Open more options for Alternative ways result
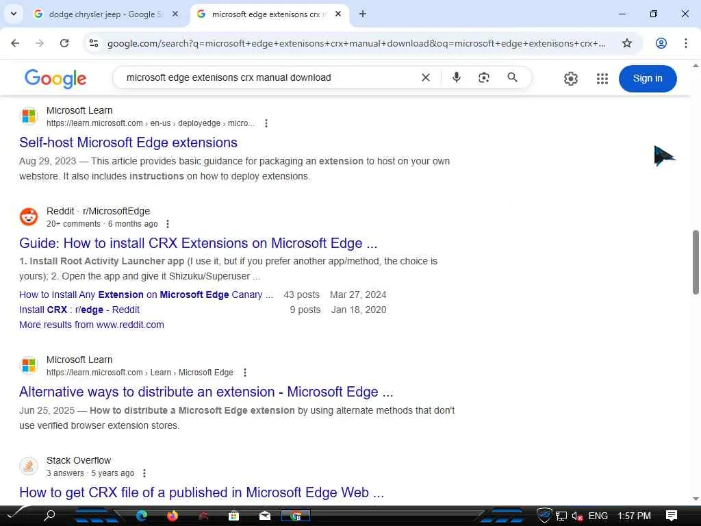 (244, 373)
